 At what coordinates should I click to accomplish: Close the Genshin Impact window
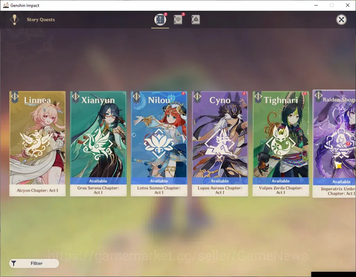(348, 5)
